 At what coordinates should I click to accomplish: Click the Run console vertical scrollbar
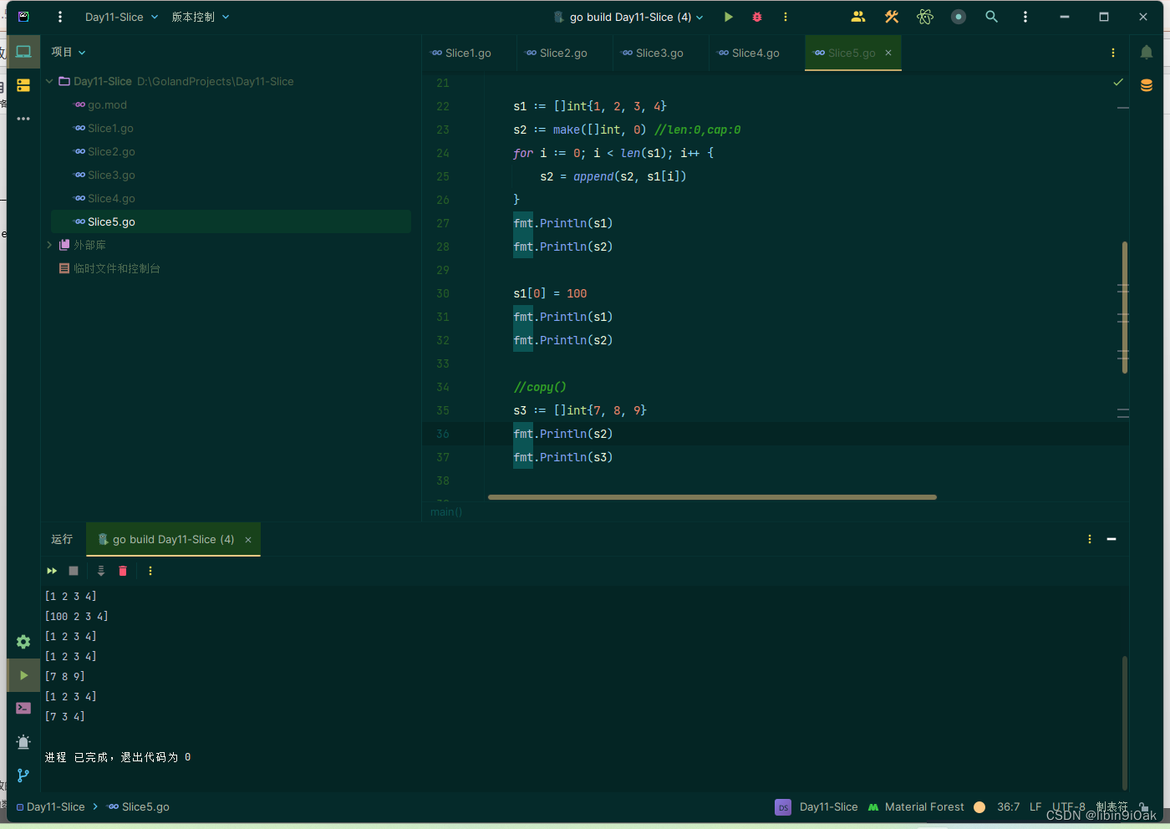(1125, 722)
